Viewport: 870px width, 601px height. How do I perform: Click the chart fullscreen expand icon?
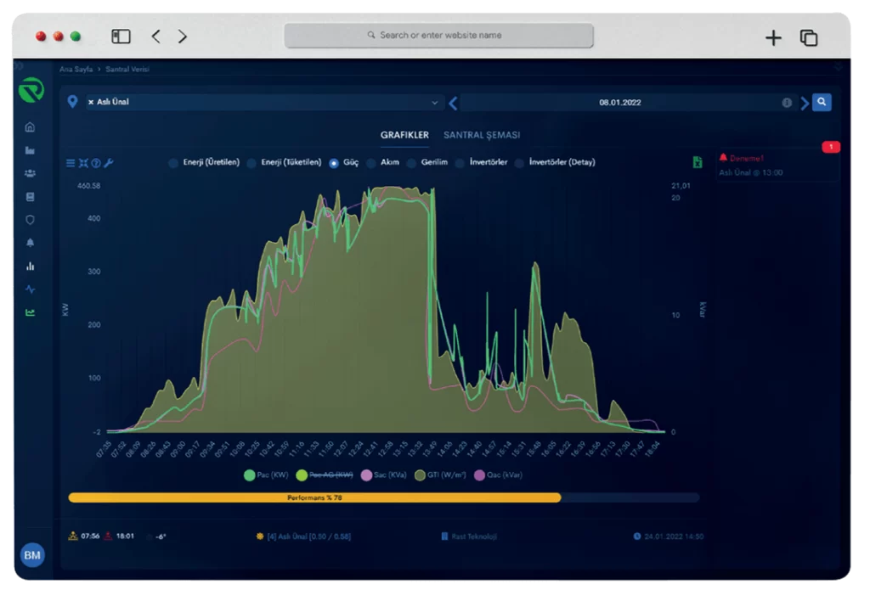pyautogui.click(x=83, y=163)
